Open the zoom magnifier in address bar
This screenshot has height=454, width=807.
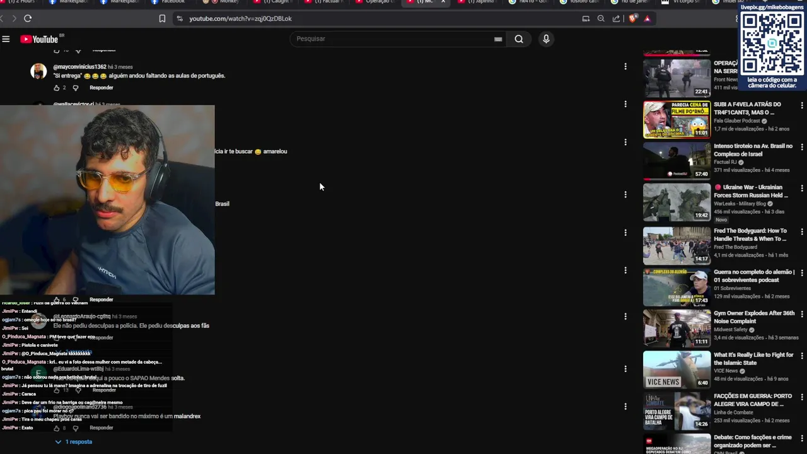click(601, 18)
